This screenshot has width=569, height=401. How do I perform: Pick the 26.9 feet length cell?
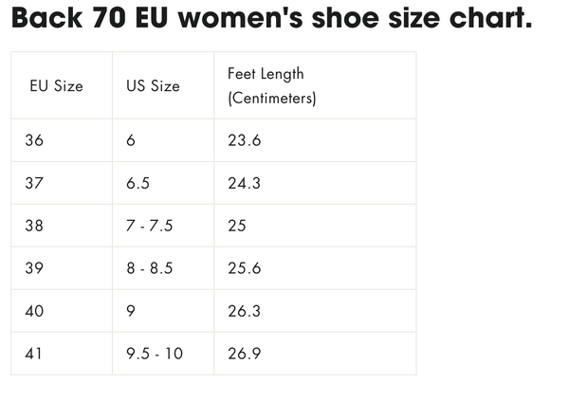coord(244,354)
